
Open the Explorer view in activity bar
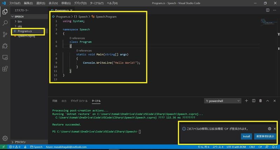click(5, 12)
